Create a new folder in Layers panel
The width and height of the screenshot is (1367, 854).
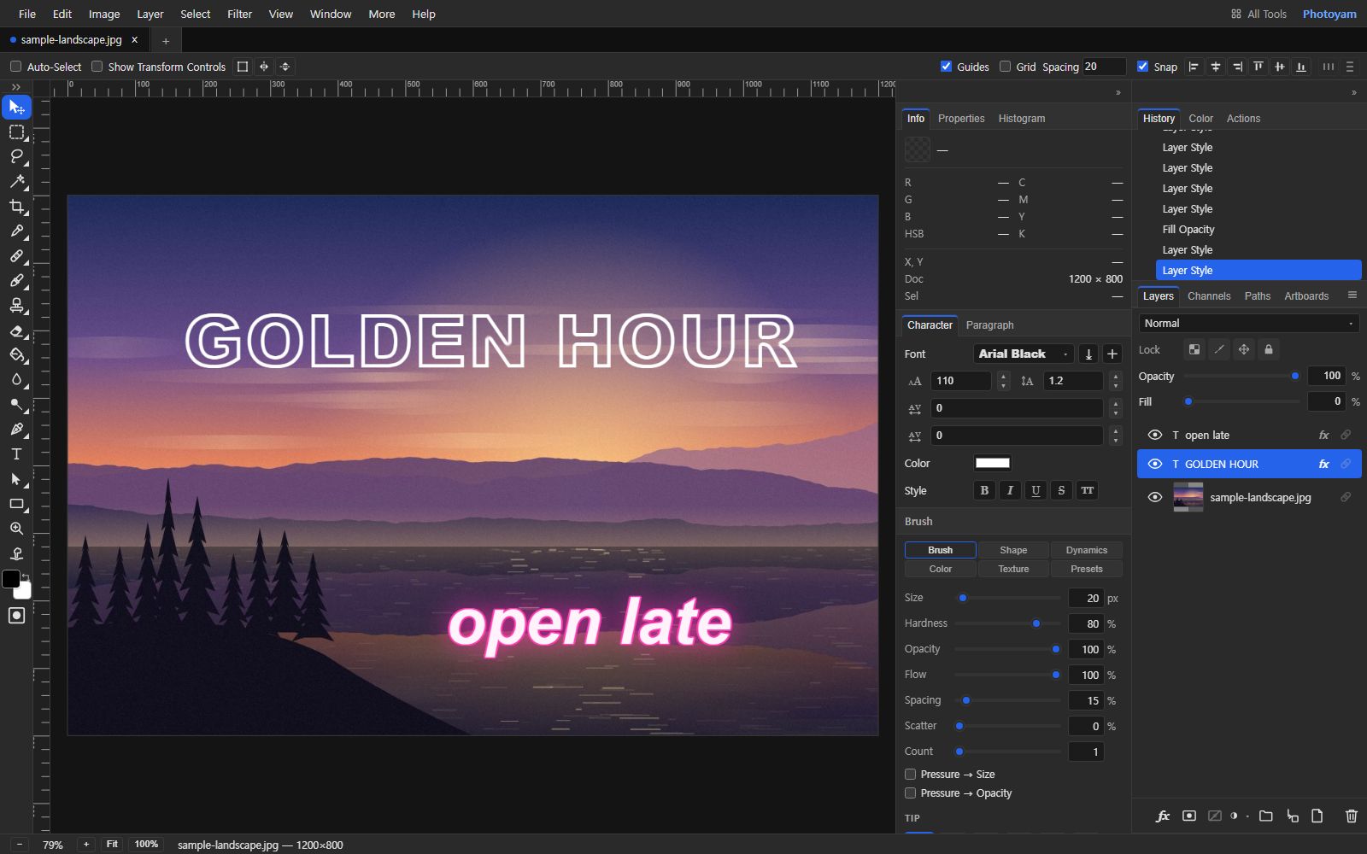[x=1266, y=816]
